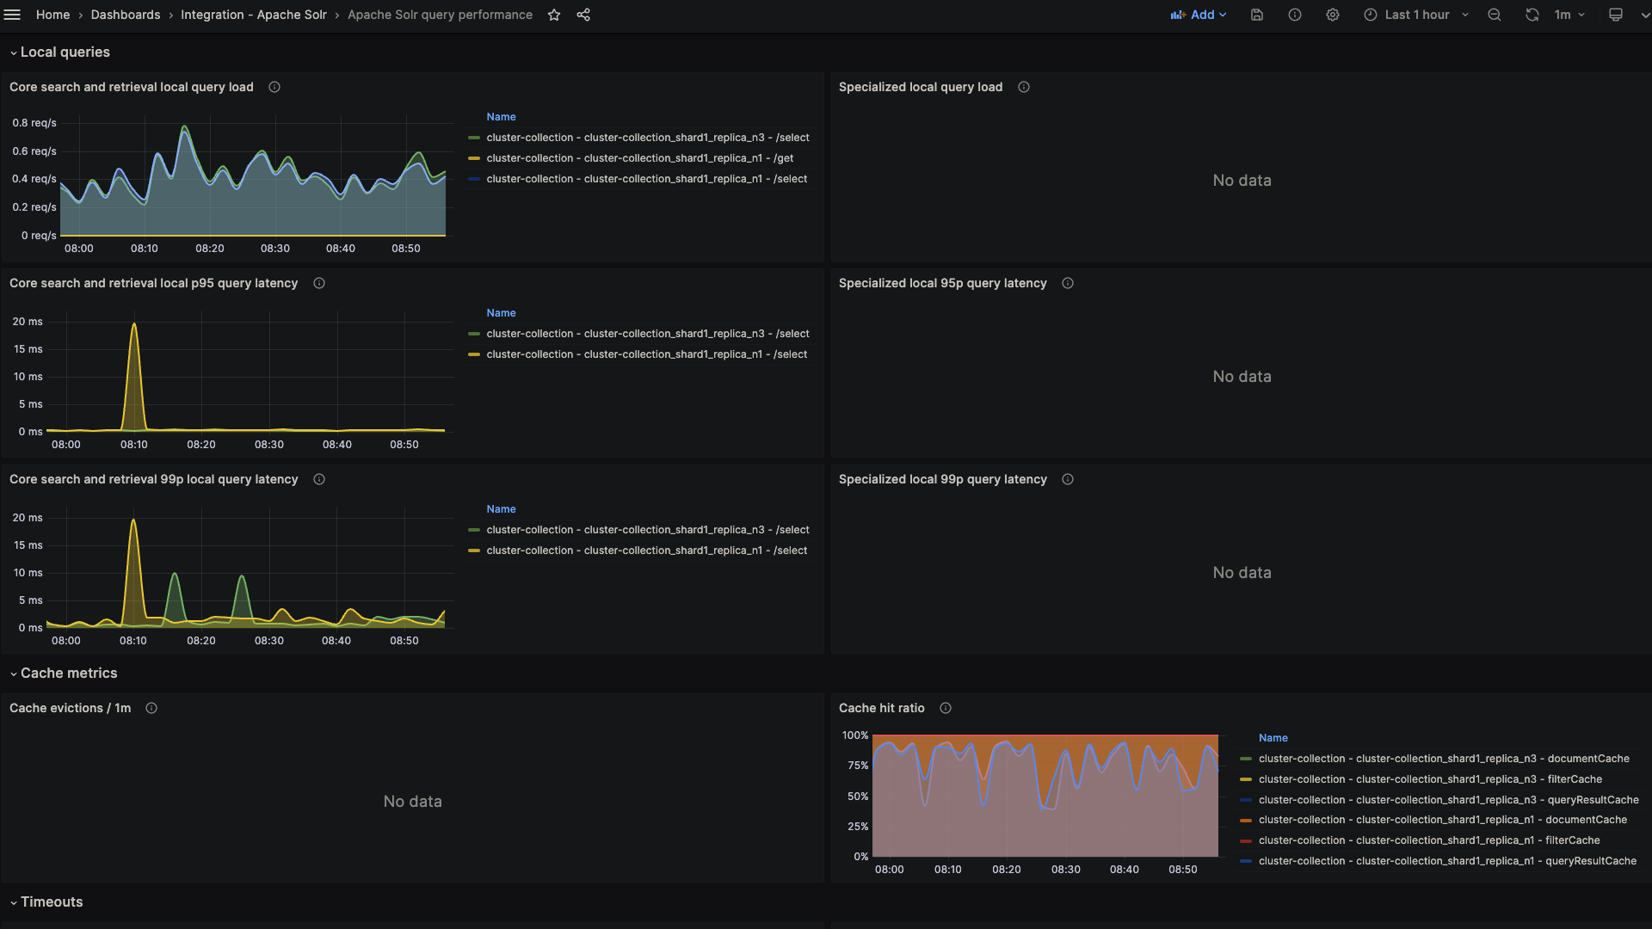Toggle the /get series in query load legend
Screen dimensions: 1652x929
[639, 158]
